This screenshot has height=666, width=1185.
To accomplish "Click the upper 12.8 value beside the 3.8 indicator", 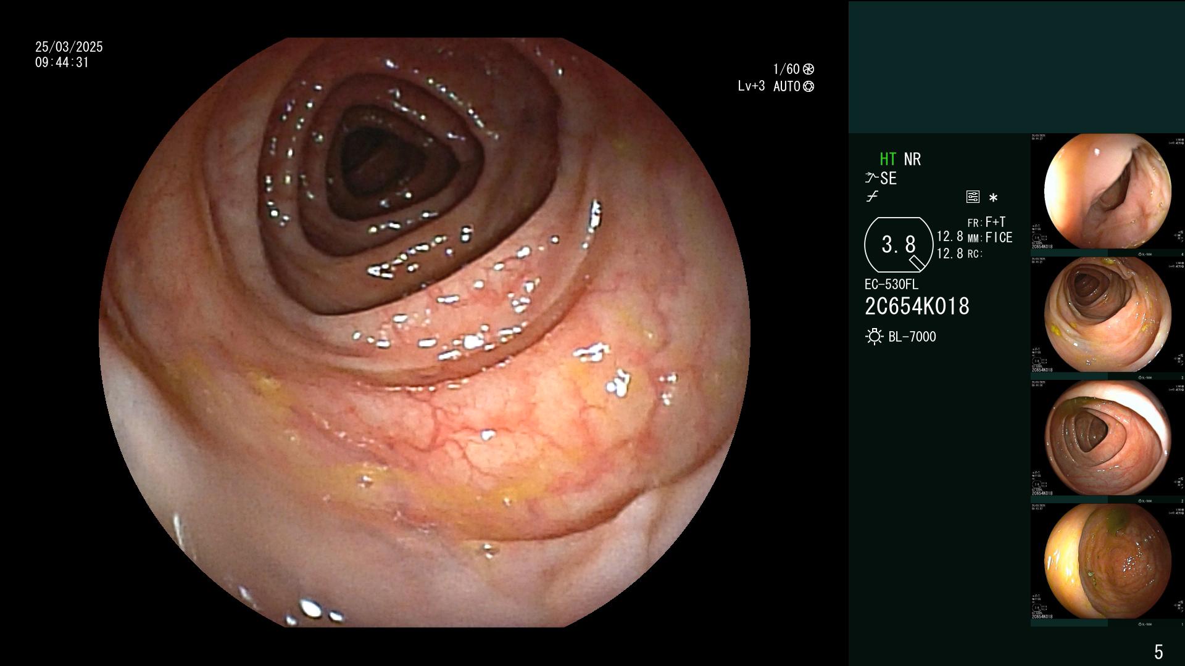I will tap(950, 237).
